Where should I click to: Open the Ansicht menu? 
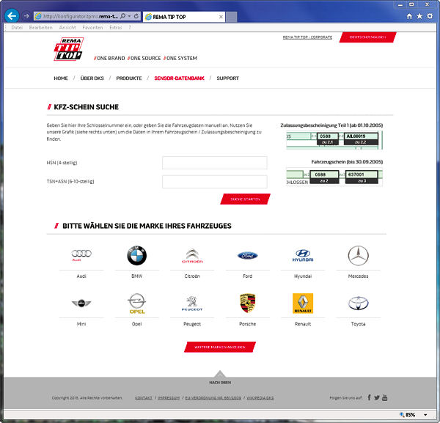pos(67,27)
